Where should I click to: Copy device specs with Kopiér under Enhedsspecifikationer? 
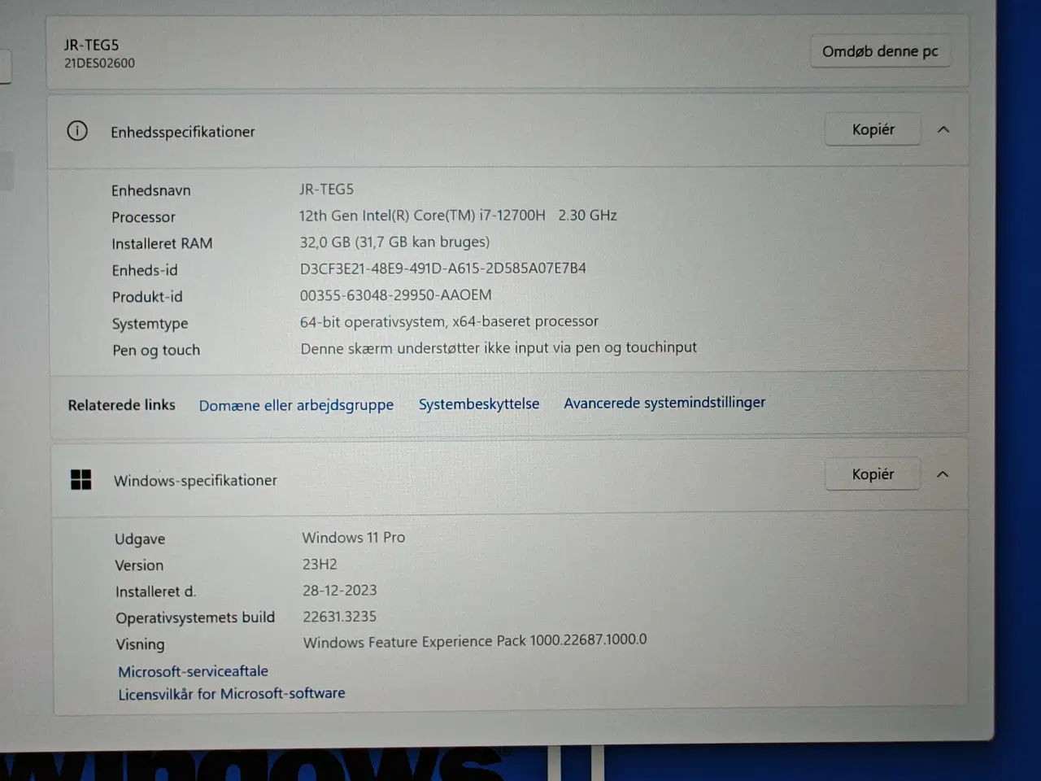point(873,129)
